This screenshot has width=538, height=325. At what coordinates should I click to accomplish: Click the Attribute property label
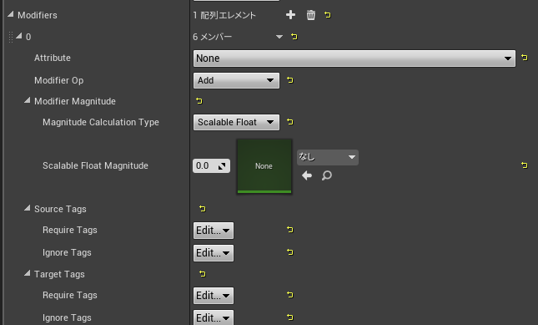53,58
